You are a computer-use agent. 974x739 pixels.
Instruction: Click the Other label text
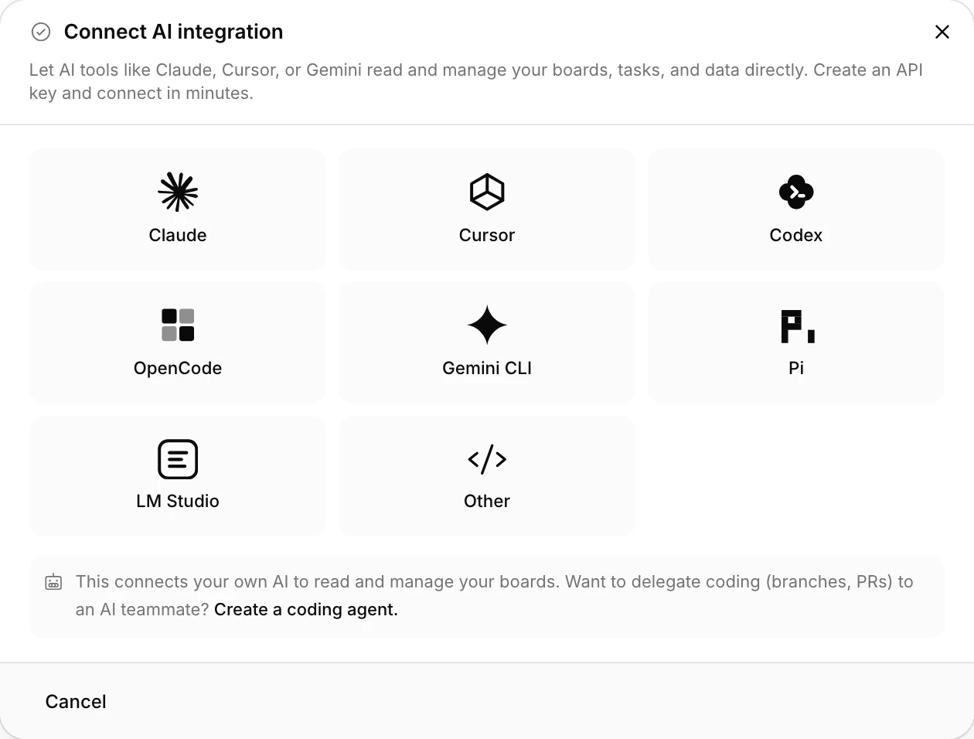[x=487, y=501]
